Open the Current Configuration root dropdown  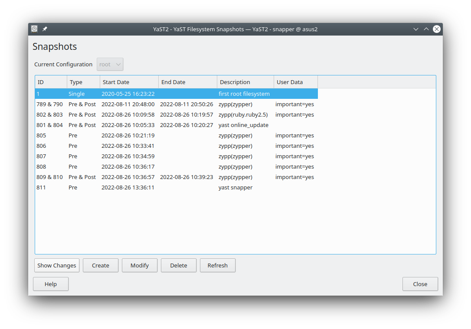pyautogui.click(x=110, y=64)
